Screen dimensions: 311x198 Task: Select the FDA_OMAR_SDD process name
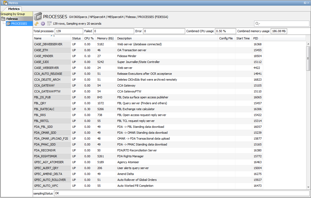[45, 133]
